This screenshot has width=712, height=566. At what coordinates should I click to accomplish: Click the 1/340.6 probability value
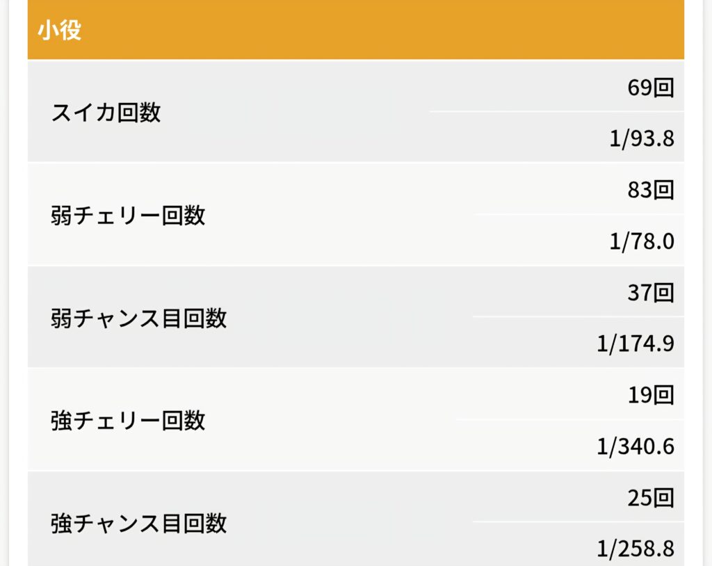coord(635,446)
